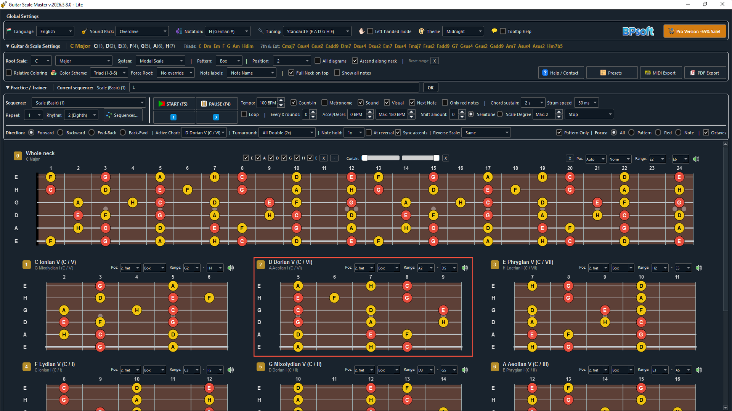Open Color Scheme Triad dropdown
The image size is (732, 411).
pos(109,73)
